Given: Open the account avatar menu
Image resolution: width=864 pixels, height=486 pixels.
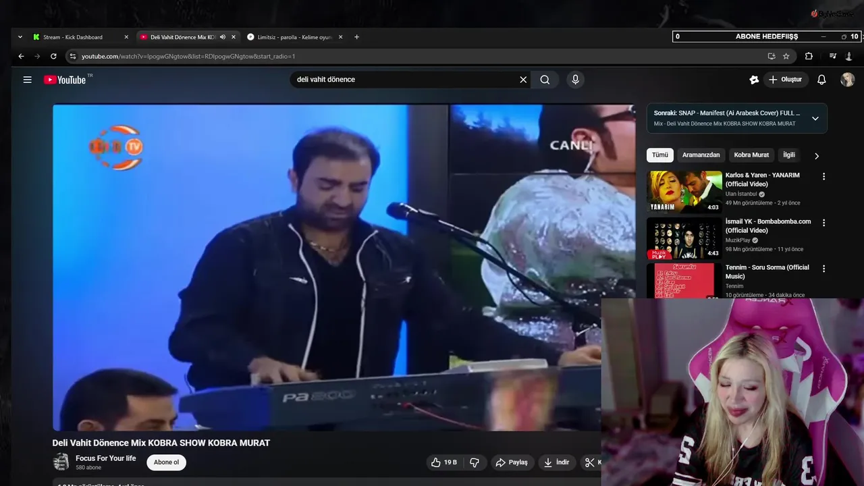Looking at the screenshot, I should [847, 80].
